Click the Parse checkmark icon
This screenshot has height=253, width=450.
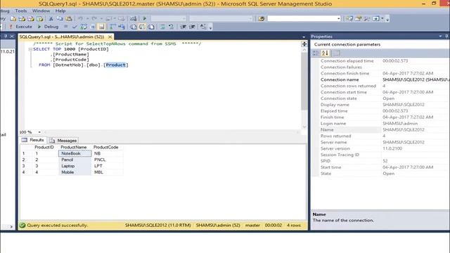pyautogui.click(x=75, y=27)
